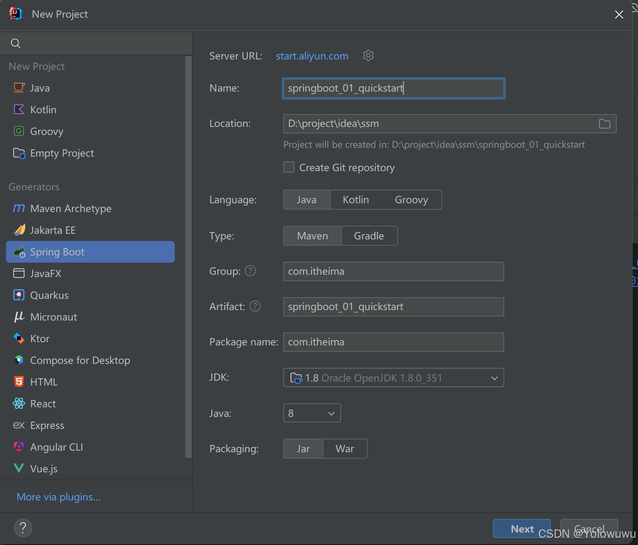638x545 pixels.
Task: Click the Jakarta EE sail icon
Action: [x=19, y=230]
